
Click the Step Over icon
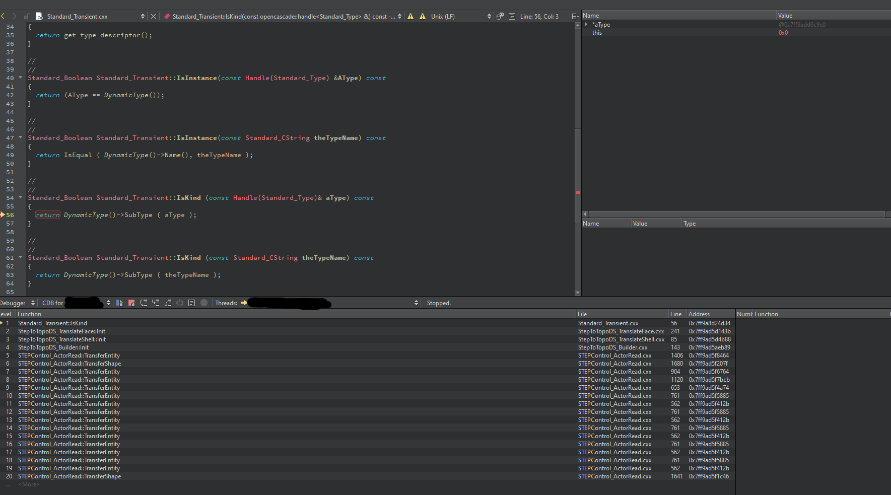click(144, 303)
